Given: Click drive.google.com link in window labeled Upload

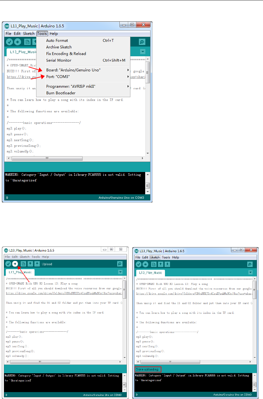Looking at the screenshot, I should pyautogui.click(x=63, y=293).
